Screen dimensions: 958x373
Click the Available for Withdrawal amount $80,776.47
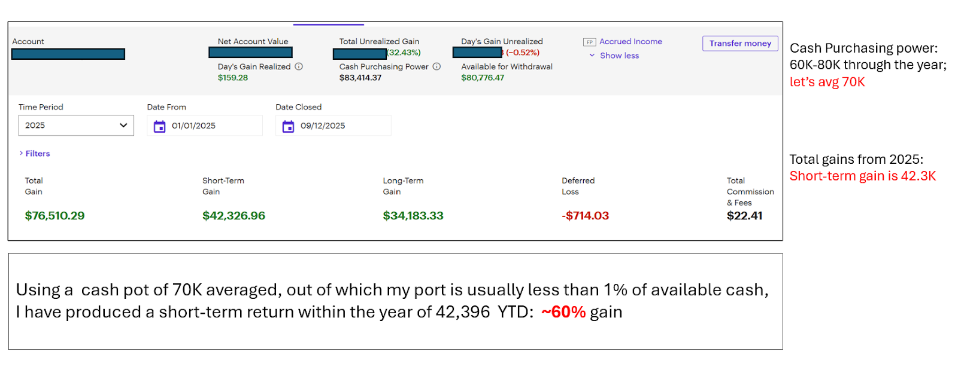[x=483, y=78]
